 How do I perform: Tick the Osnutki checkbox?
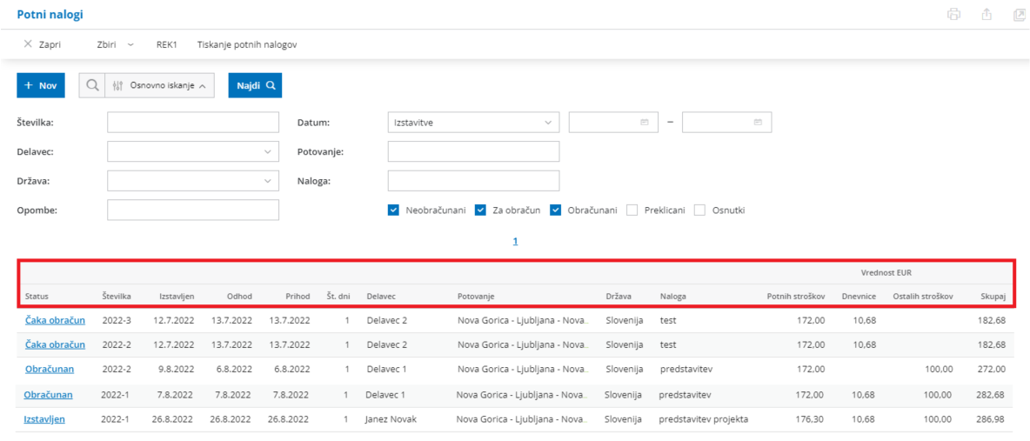click(700, 210)
